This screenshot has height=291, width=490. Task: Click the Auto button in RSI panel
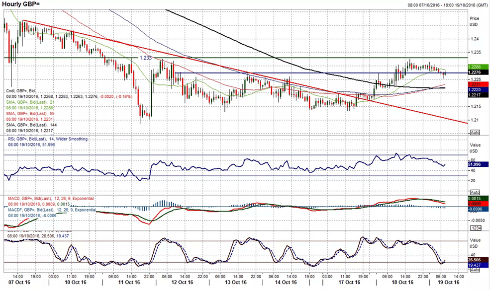(x=474, y=192)
